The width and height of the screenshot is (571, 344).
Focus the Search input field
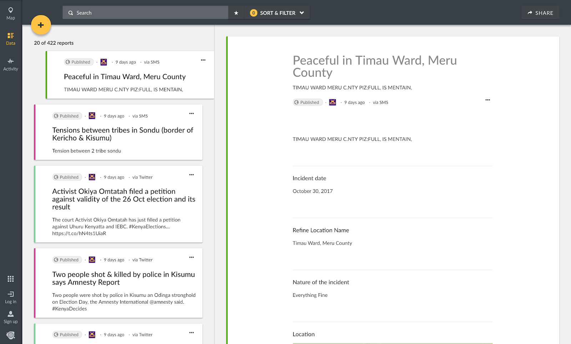[150, 13]
